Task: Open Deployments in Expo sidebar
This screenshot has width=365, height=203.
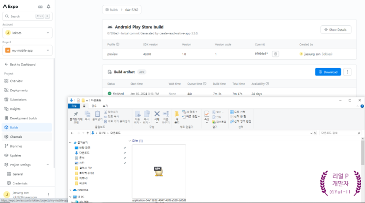Action: tap(16, 90)
